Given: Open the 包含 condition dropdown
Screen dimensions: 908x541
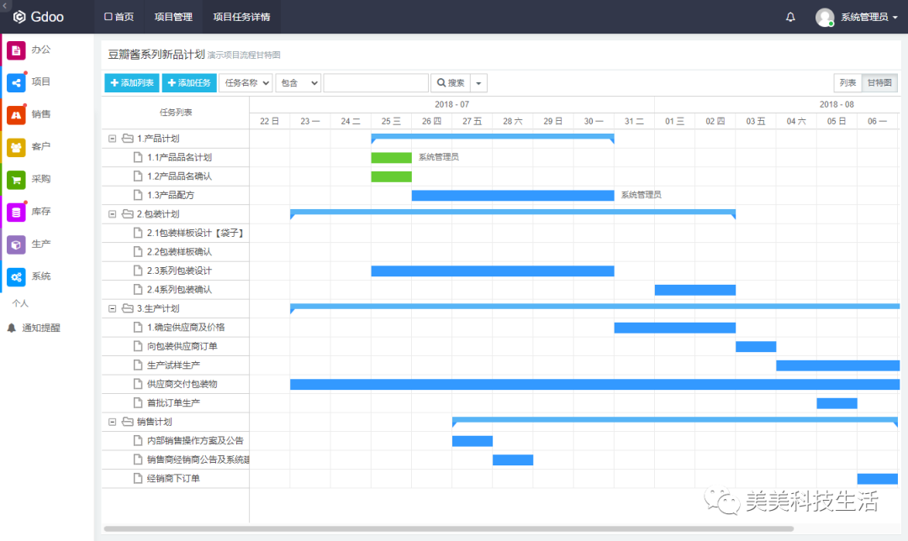Looking at the screenshot, I should click(x=298, y=83).
